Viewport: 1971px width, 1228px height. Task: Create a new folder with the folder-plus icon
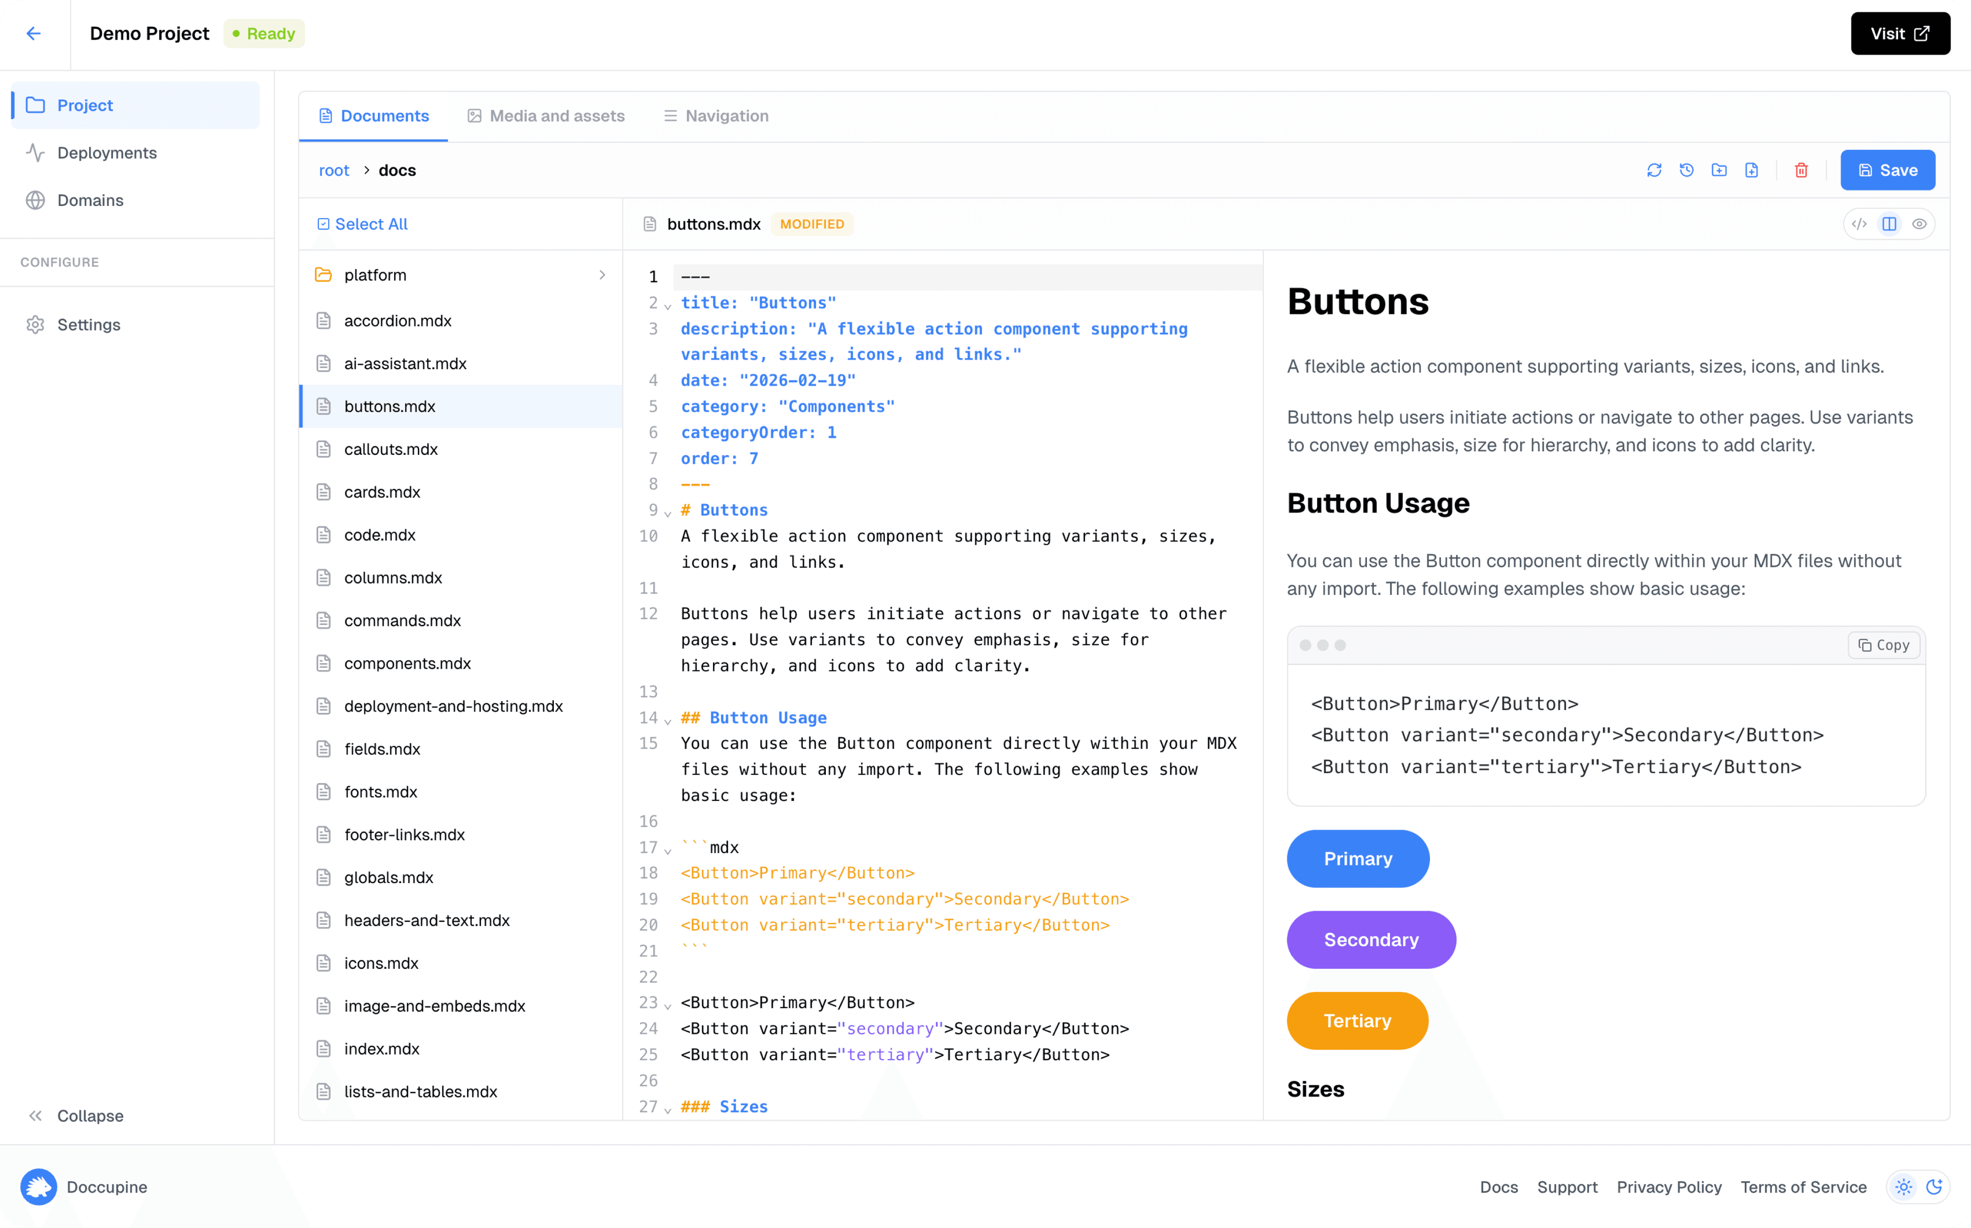click(x=1719, y=170)
